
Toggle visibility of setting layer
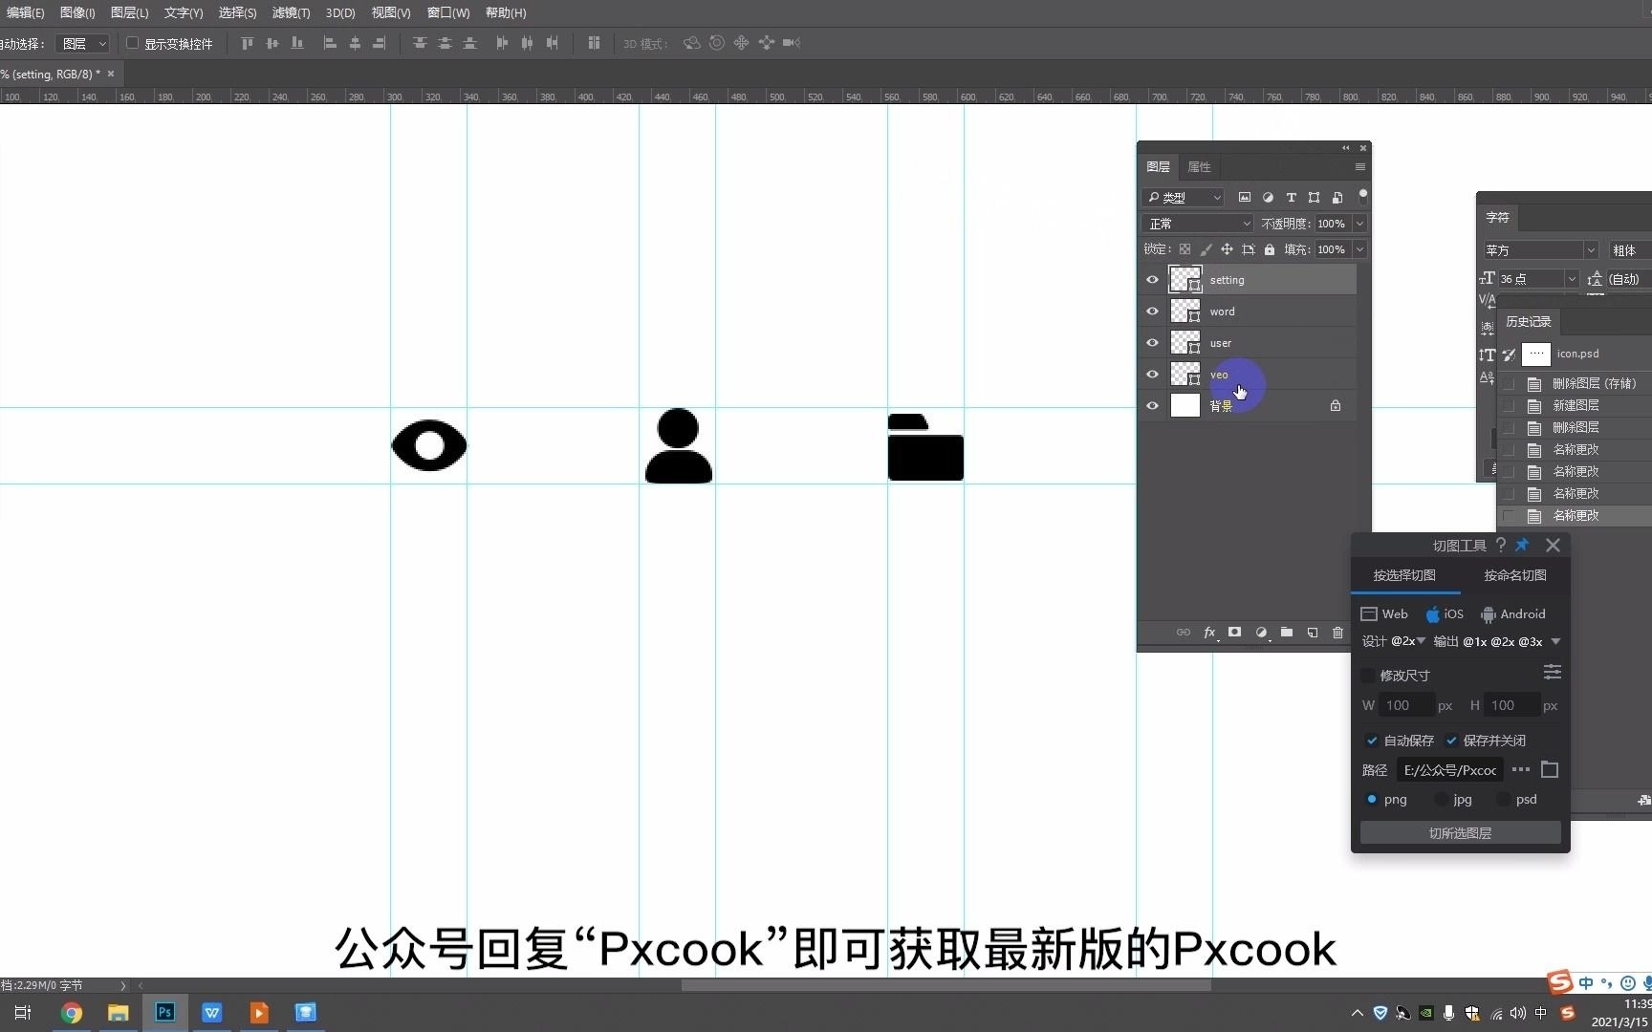click(x=1152, y=280)
